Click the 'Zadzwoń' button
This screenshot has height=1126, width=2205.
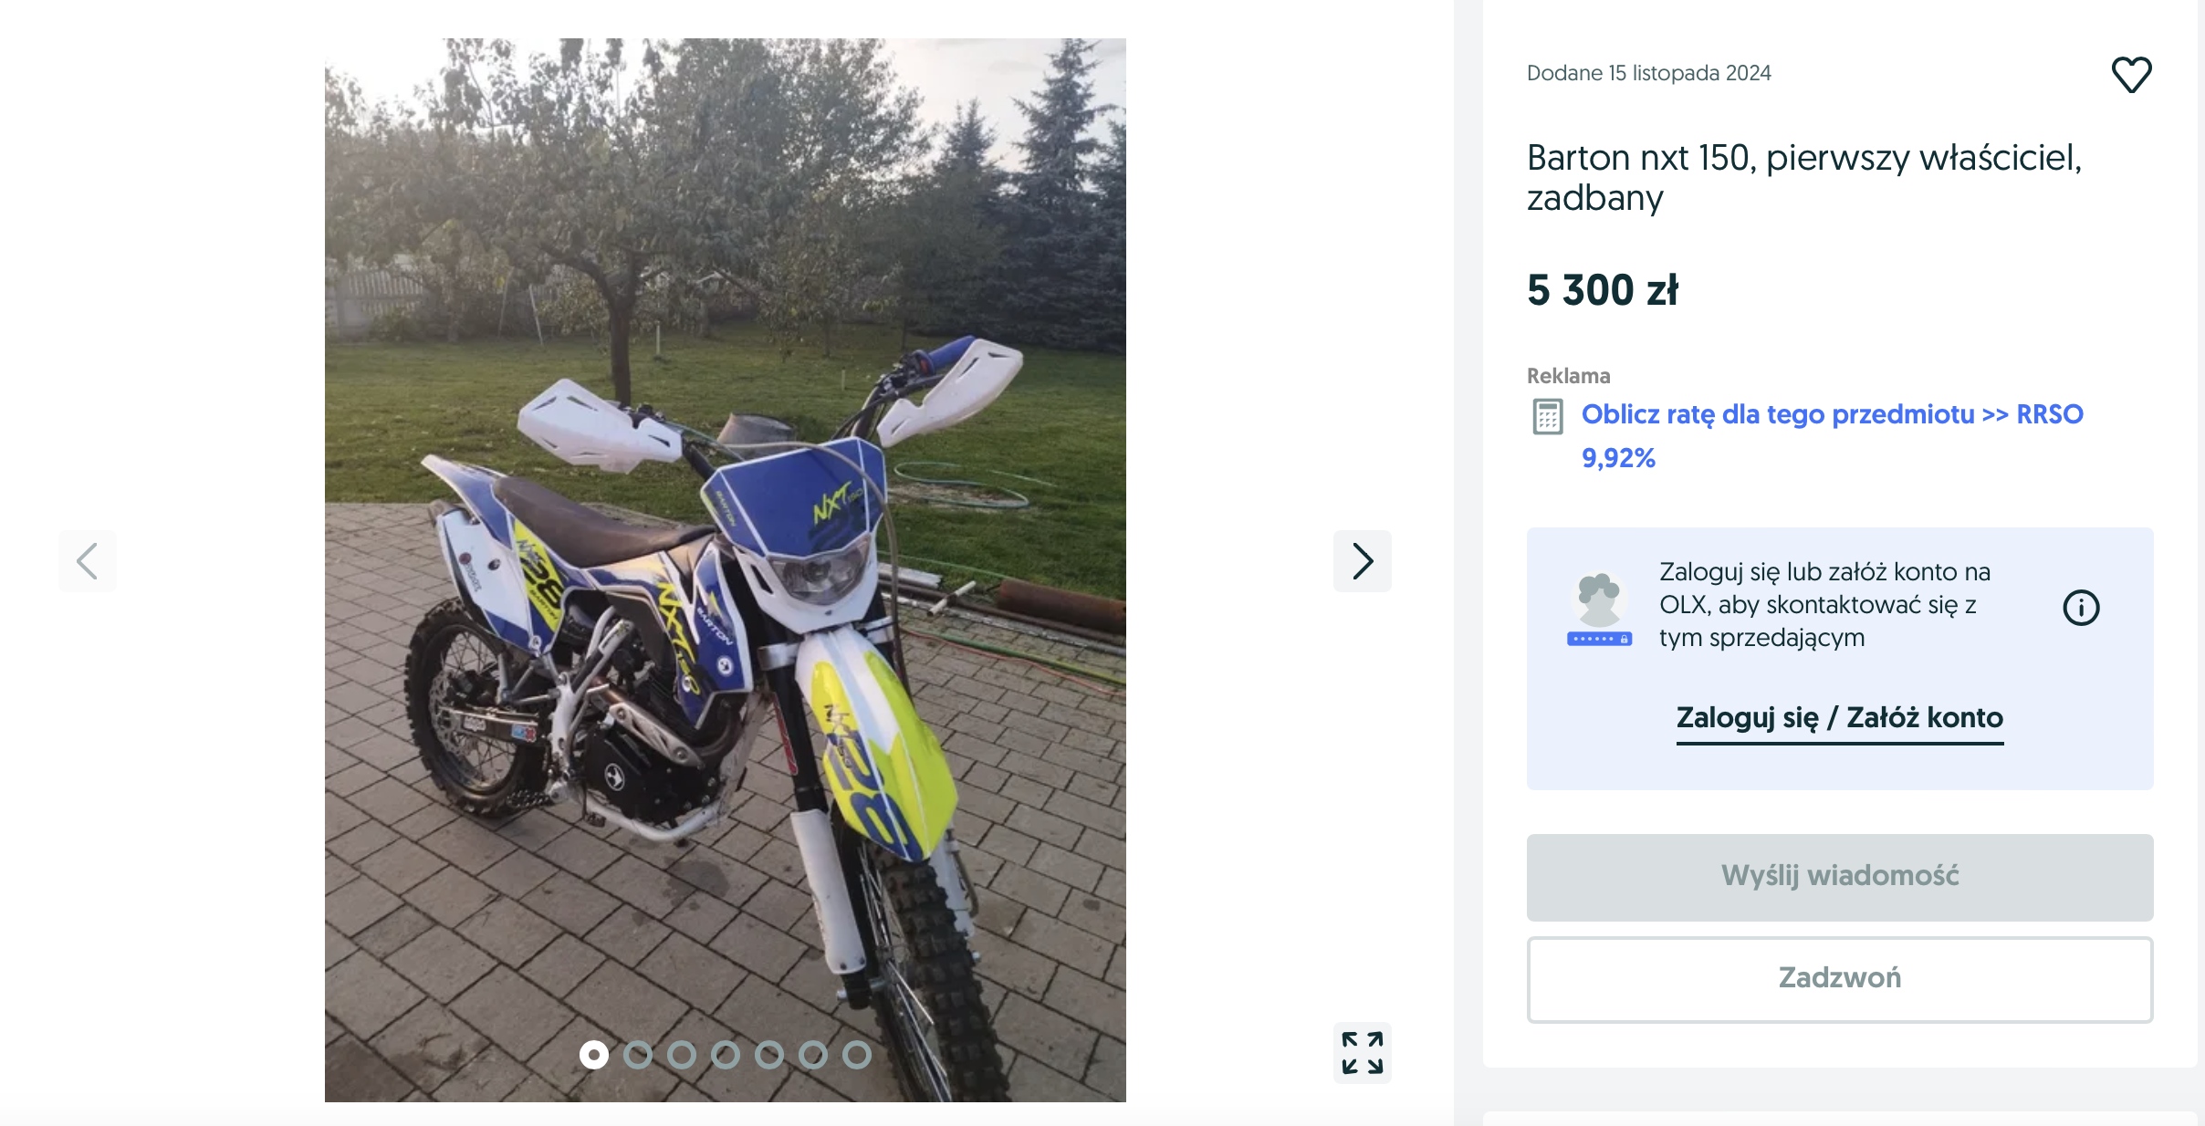[x=1840, y=979]
